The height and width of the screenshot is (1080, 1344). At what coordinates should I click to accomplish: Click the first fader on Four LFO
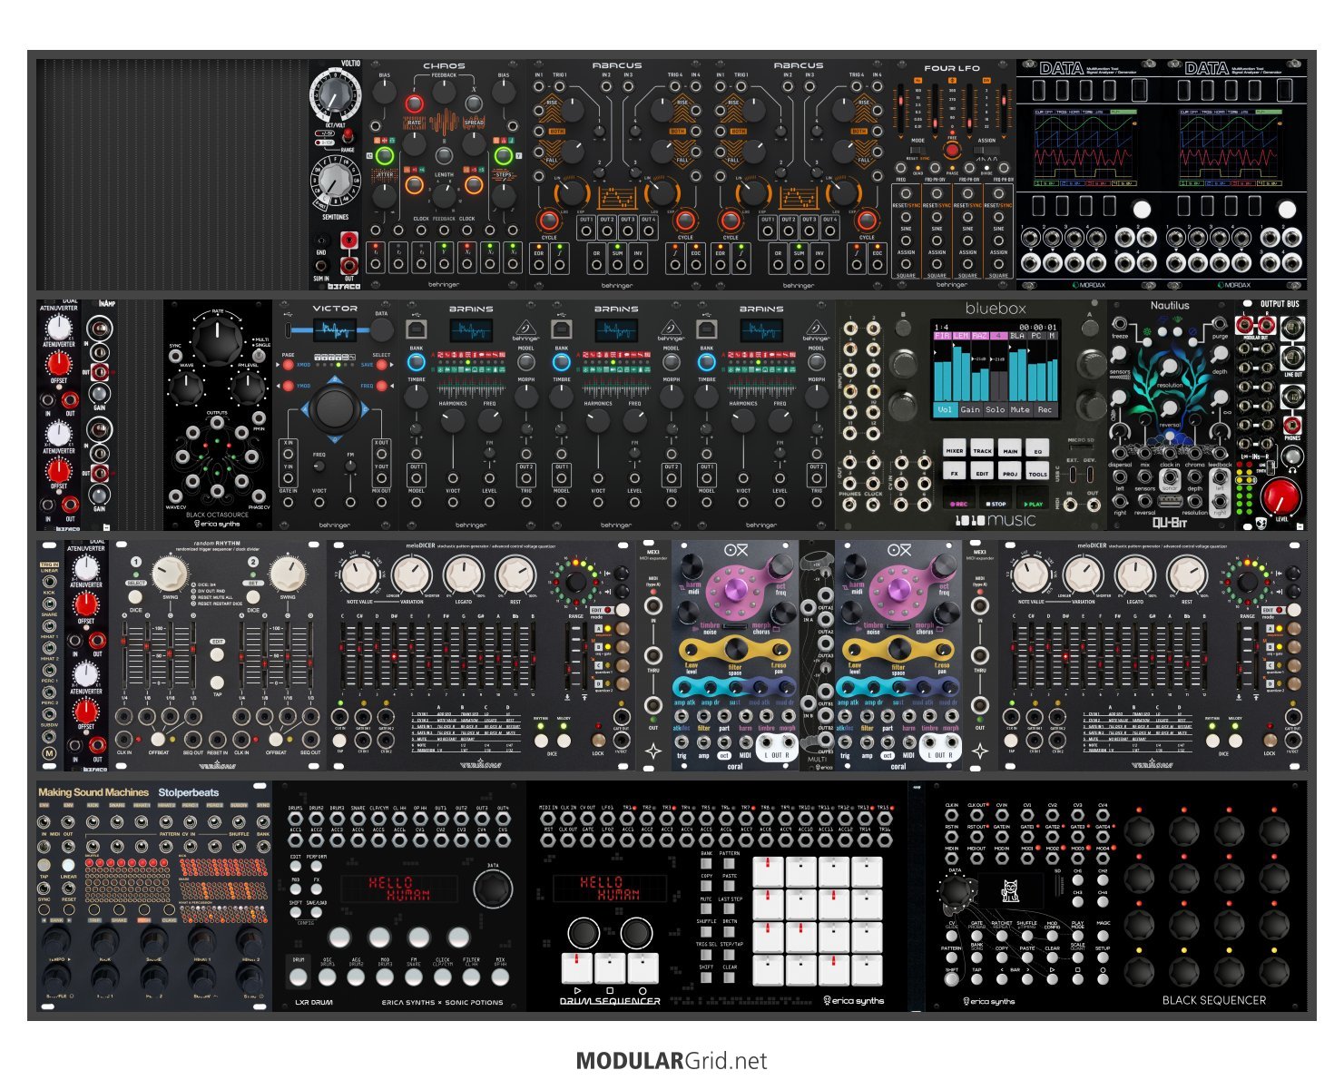pos(902,102)
